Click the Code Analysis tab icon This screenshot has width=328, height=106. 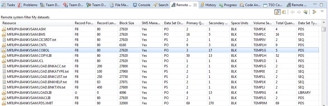(242, 5)
